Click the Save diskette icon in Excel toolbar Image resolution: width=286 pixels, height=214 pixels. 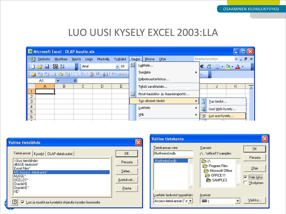point(47,67)
